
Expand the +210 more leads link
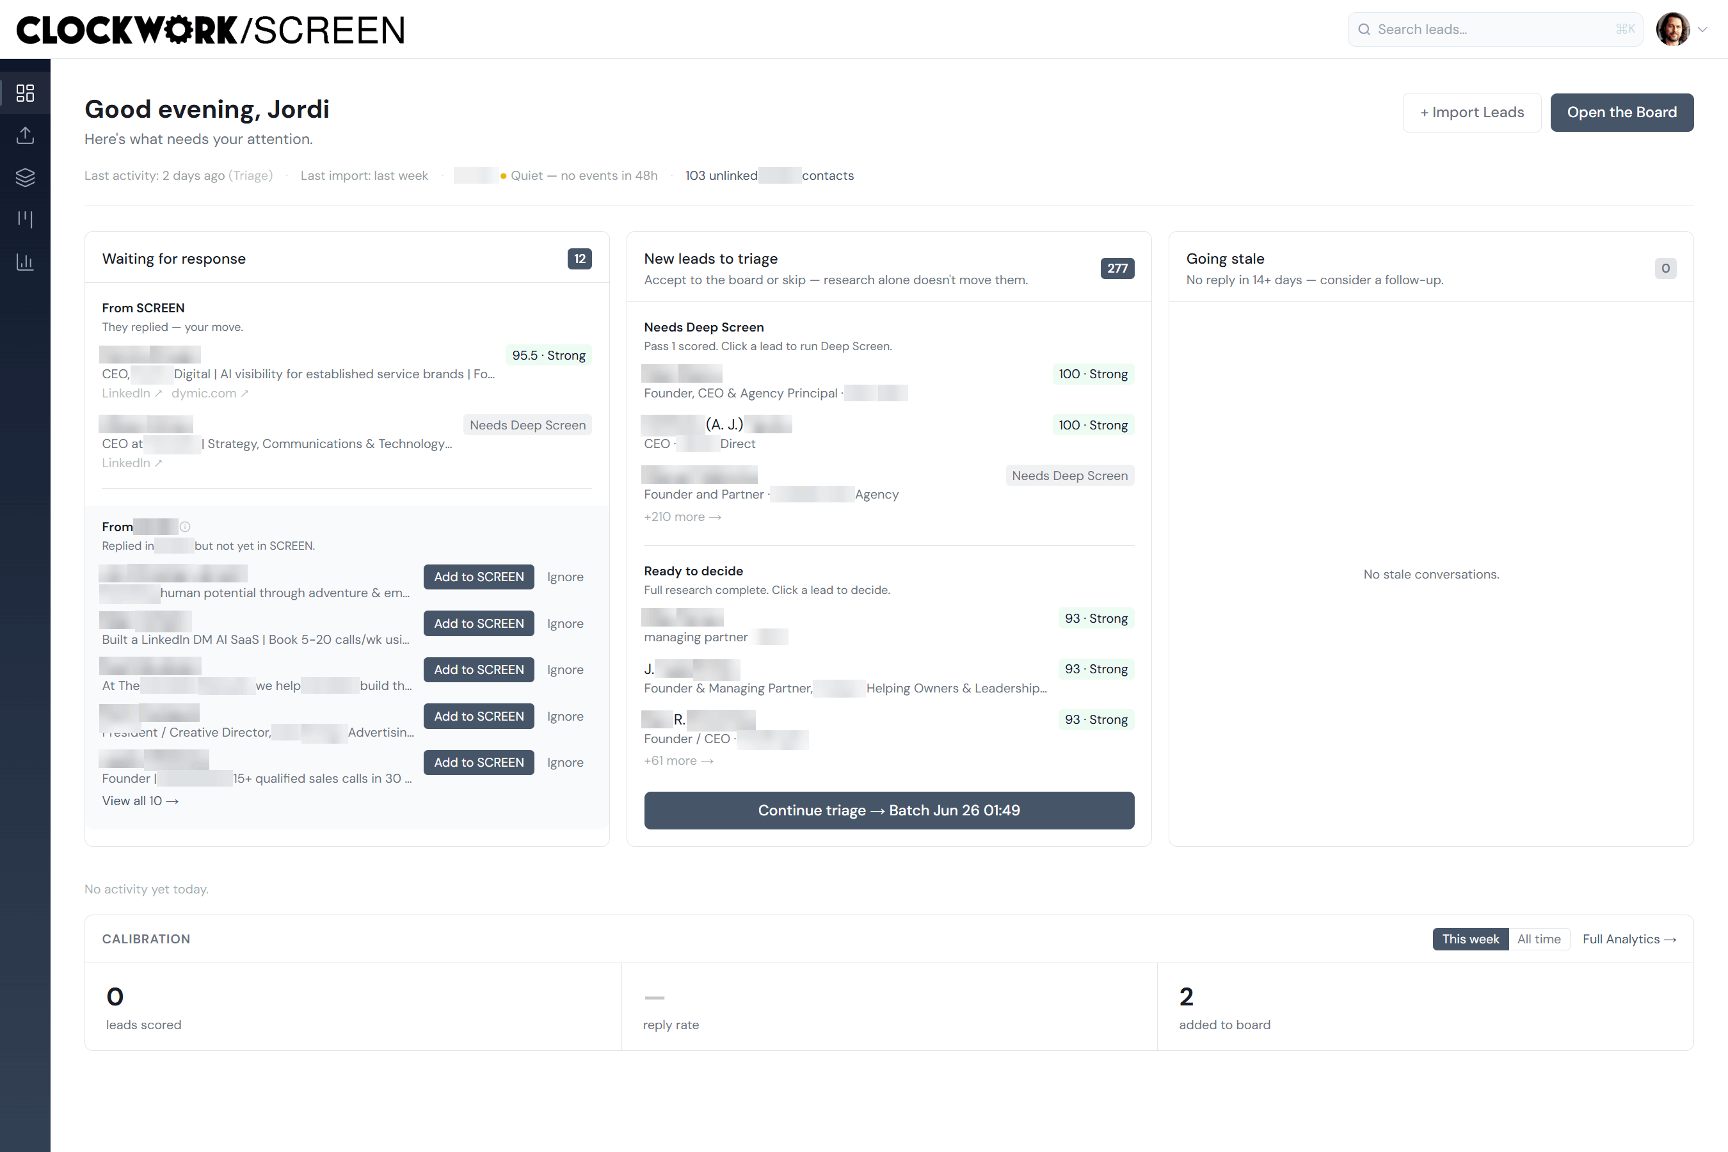[x=682, y=516]
